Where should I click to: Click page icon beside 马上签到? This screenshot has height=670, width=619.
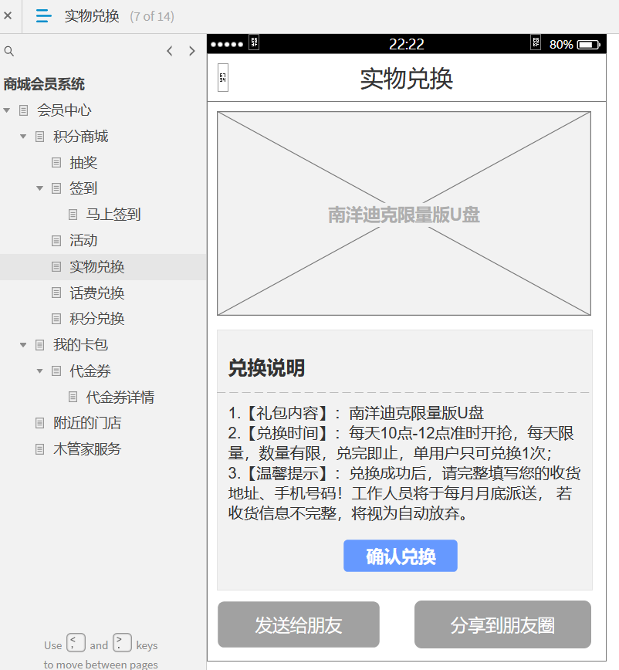click(x=73, y=215)
